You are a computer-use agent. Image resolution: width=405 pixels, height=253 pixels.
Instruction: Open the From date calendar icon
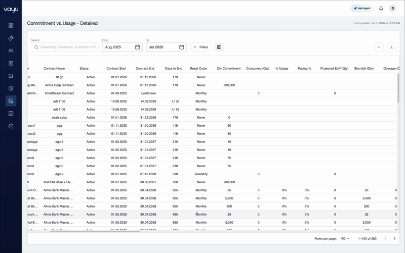pos(137,47)
